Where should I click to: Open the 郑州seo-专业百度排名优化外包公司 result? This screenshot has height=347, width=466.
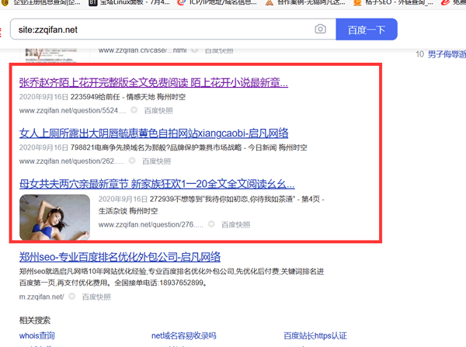pos(120,258)
